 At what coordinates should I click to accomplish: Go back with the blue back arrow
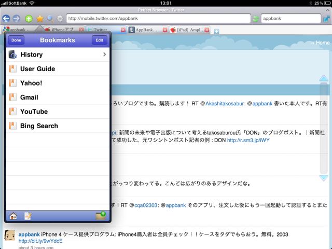pyautogui.click(x=6, y=19)
